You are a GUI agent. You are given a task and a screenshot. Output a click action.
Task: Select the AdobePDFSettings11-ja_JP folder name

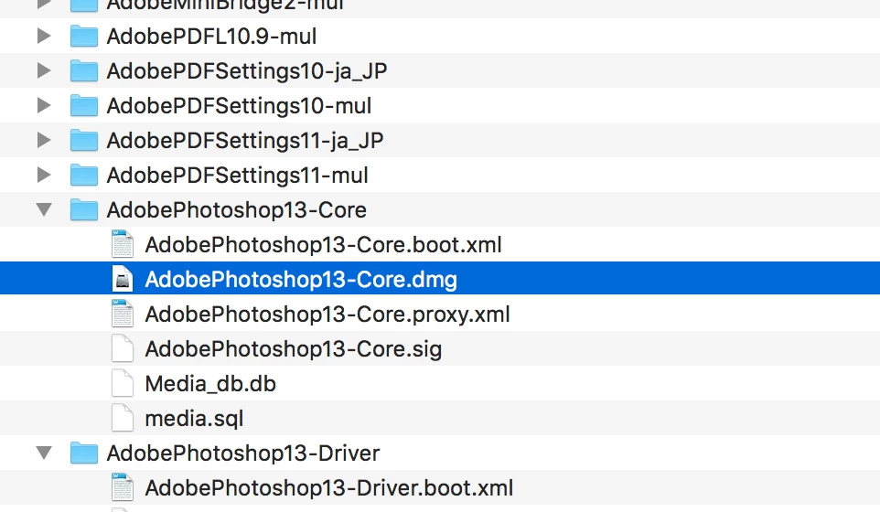pyautogui.click(x=245, y=141)
